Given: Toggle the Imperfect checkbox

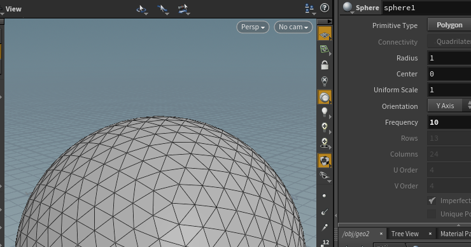Looking at the screenshot, I should [432, 201].
